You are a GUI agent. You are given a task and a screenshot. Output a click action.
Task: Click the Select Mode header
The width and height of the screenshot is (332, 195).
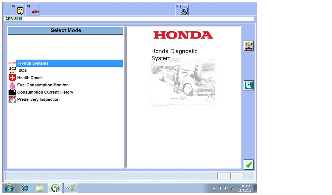pos(65,30)
